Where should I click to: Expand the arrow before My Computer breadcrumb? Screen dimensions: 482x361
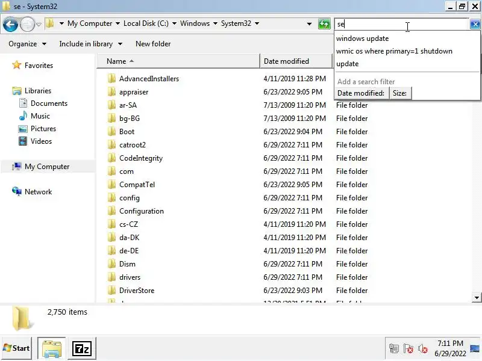(x=61, y=23)
